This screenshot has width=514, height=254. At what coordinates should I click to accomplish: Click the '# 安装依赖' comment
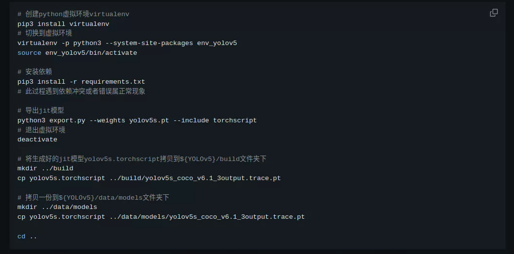coord(35,72)
